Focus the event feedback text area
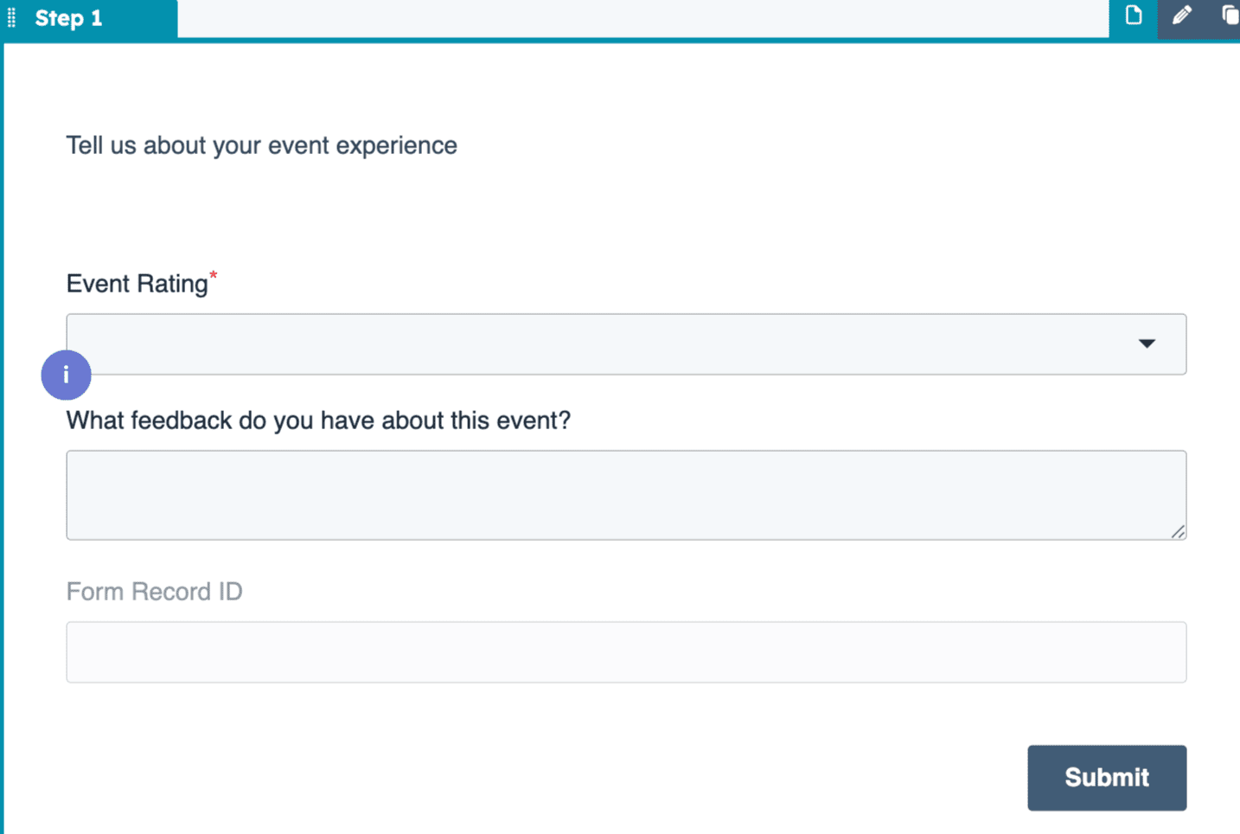This screenshot has height=834, width=1240. click(x=626, y=495)
